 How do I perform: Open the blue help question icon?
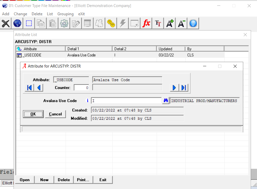193,23
